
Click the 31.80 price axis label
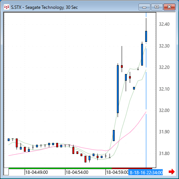[x=164, y=154]
